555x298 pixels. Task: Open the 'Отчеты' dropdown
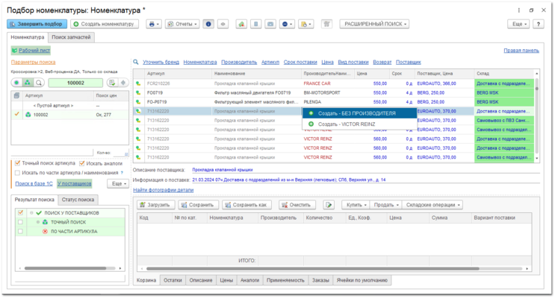(x=182, y=24)
